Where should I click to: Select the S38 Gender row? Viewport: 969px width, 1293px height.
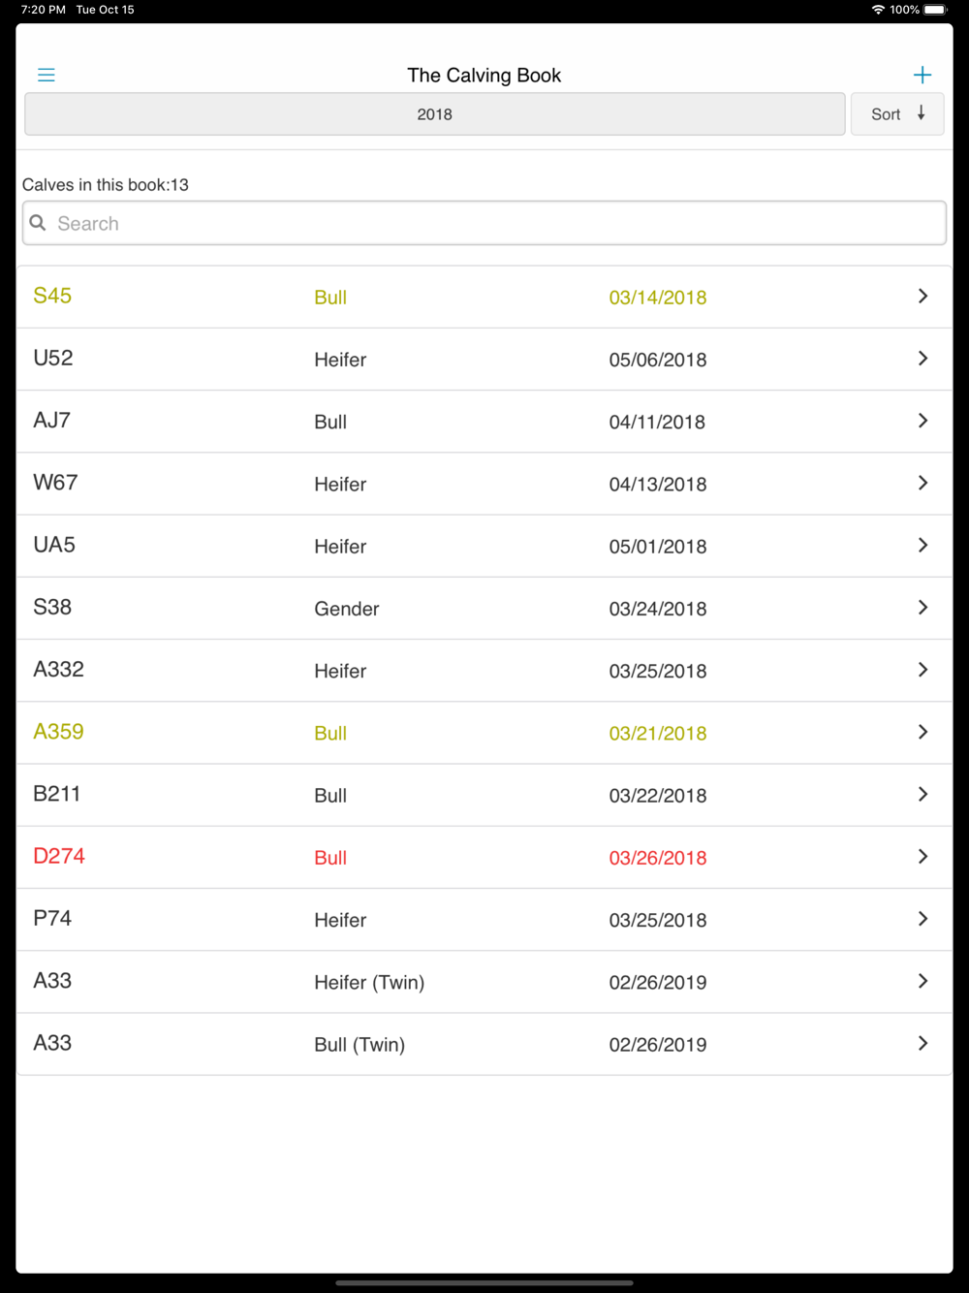tap(346, 609)
